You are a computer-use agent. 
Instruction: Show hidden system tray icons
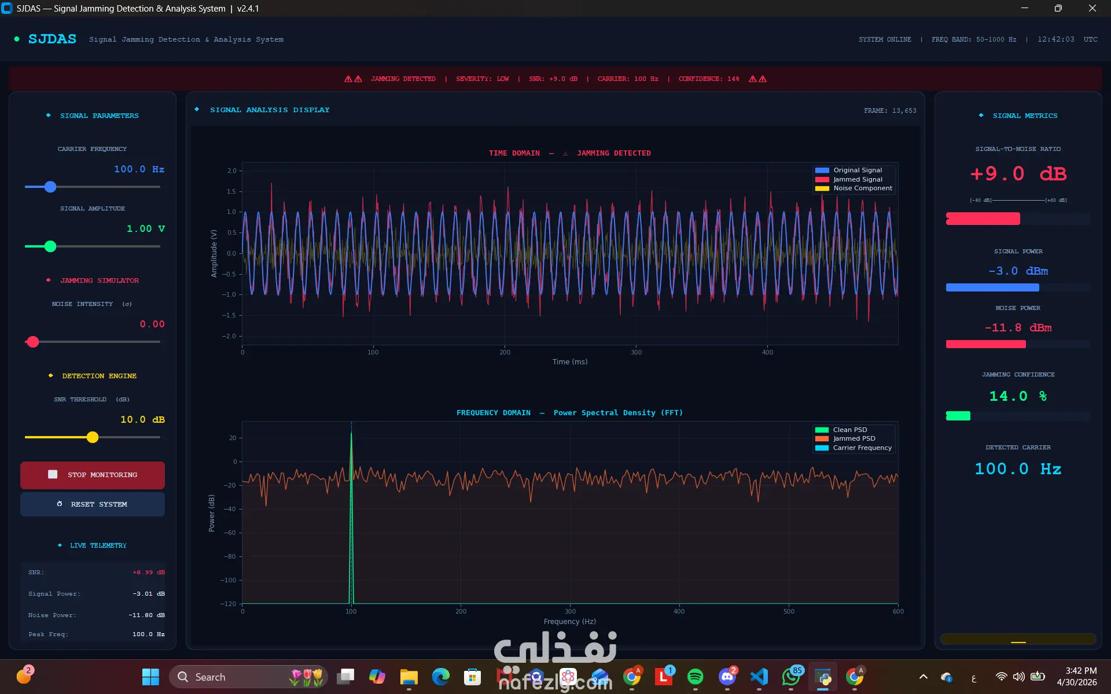click(924, 677)
